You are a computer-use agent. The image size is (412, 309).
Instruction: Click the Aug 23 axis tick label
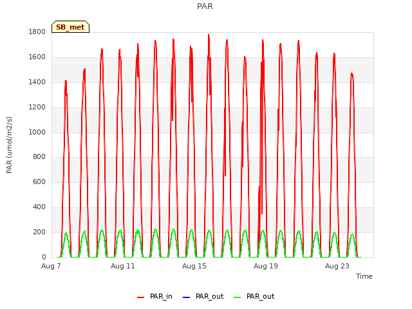[x=337, y=266]
